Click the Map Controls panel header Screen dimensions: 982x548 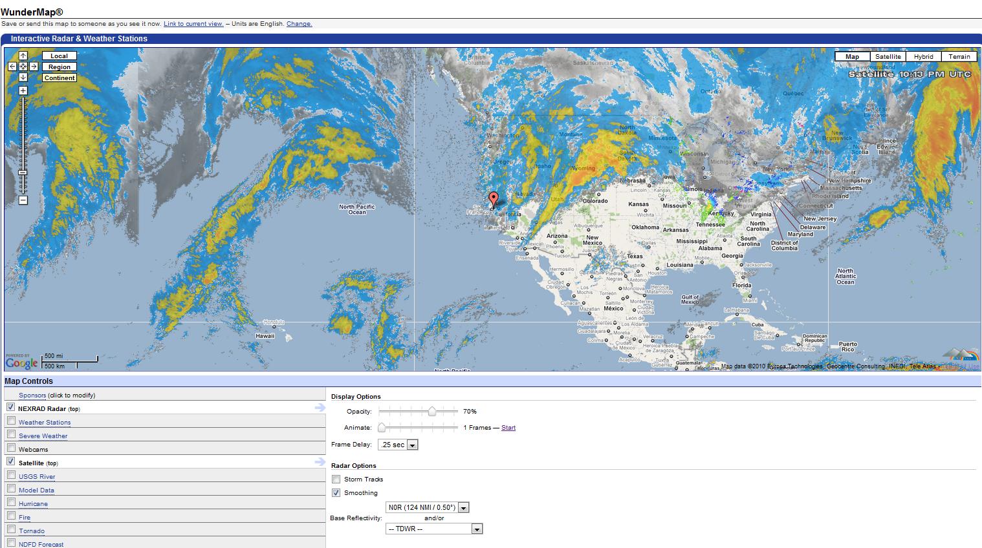(491, 381)
